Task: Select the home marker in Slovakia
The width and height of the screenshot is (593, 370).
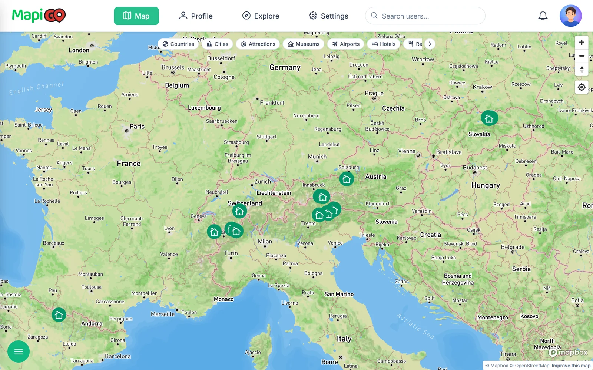Action: click(x=489, y=118)
